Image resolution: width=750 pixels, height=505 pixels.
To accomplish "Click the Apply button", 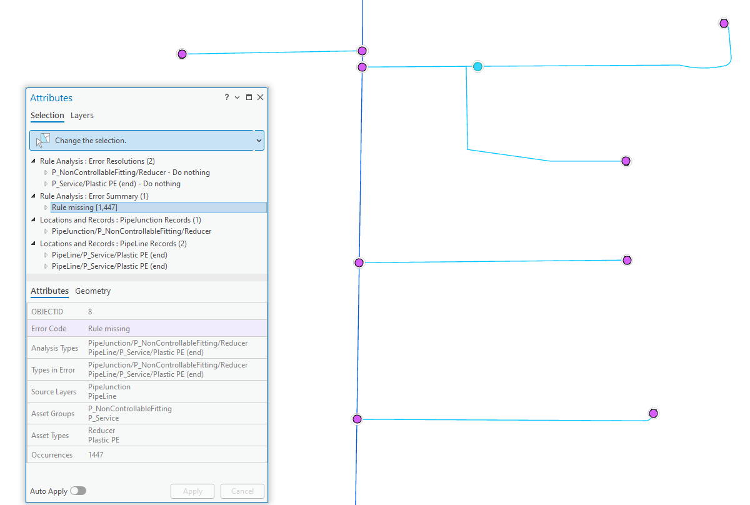I will point(192,491).
